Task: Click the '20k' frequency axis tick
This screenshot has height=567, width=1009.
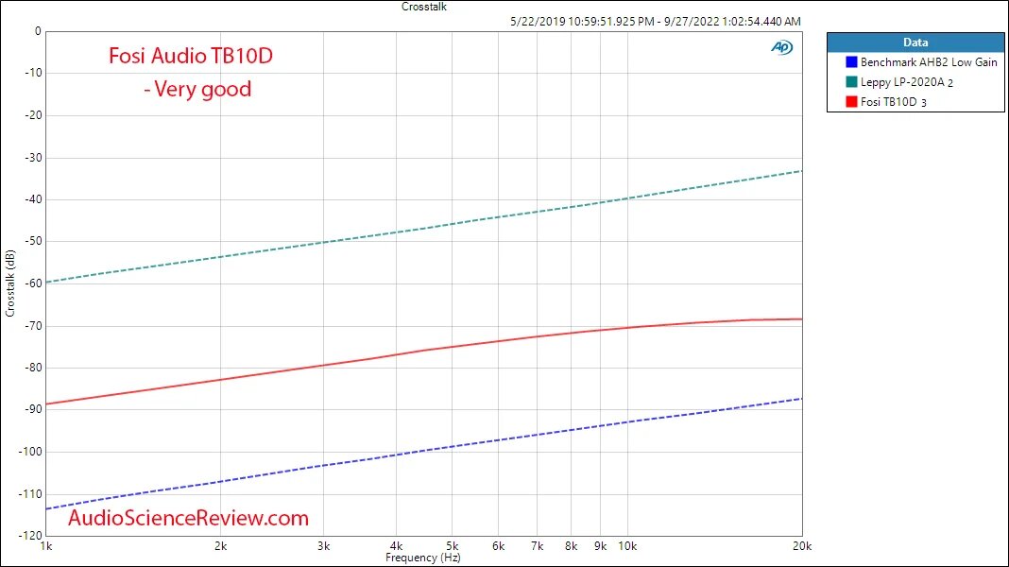Action: 802,546
